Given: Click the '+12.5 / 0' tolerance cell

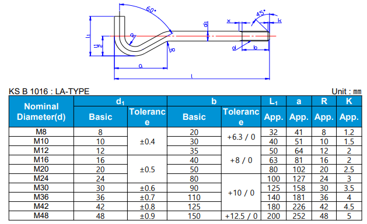Looking at the screenshot, I should pyautogui.click(x=241, y=216).
